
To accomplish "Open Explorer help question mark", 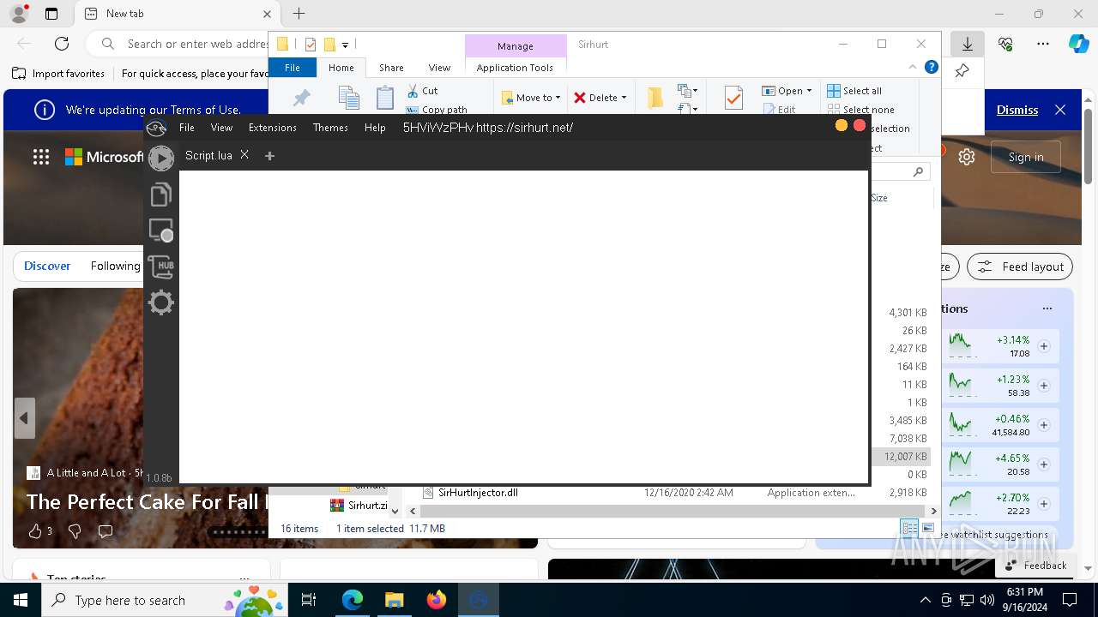I will point(931,67).
